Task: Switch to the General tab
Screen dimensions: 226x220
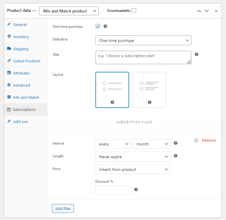Action: [26, 24]
